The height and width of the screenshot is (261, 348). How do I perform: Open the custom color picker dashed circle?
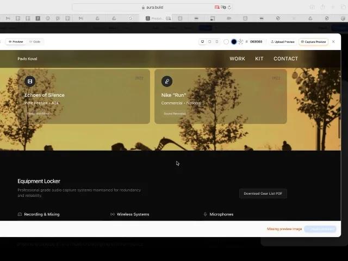240,42
